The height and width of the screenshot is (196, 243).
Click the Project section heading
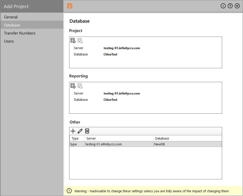pos(76,31)
